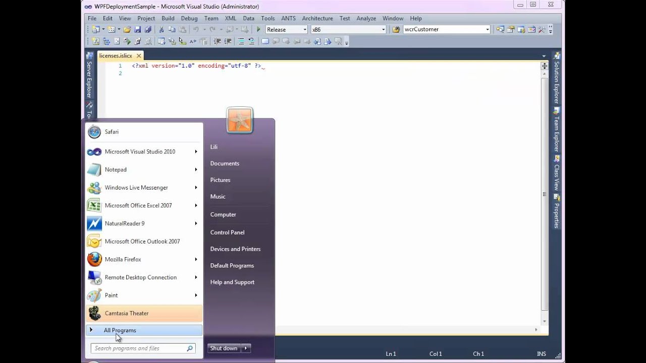Open the Properties Window toolbar icon

point(511,29)
